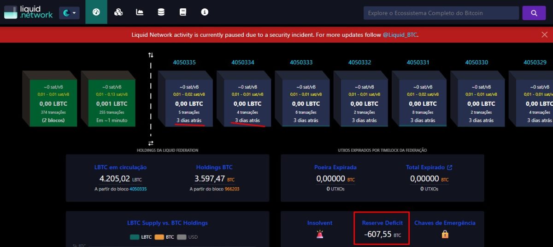
Task: Open LBTC em circulação details
Action: tap(120, 167)
